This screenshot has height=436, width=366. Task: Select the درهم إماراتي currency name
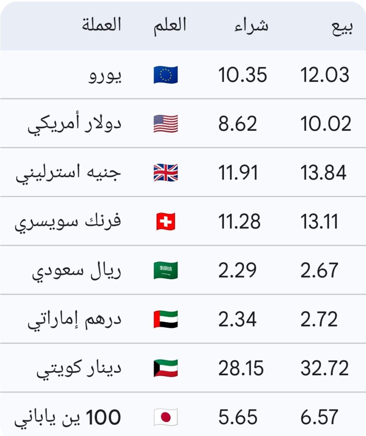click(x=75, y=320)
